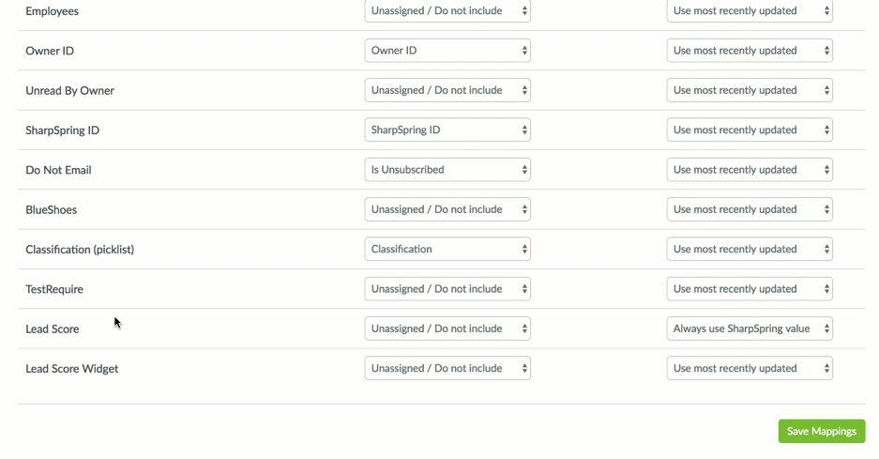Viewport: 879px width, 459px height.
Task: Open the Unread By Owner sync rule dropdown
Action: click(x=750, y=90)
